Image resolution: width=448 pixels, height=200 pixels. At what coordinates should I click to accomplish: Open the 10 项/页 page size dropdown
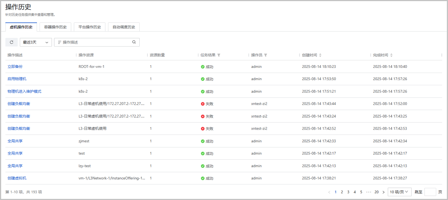[399, 192]
